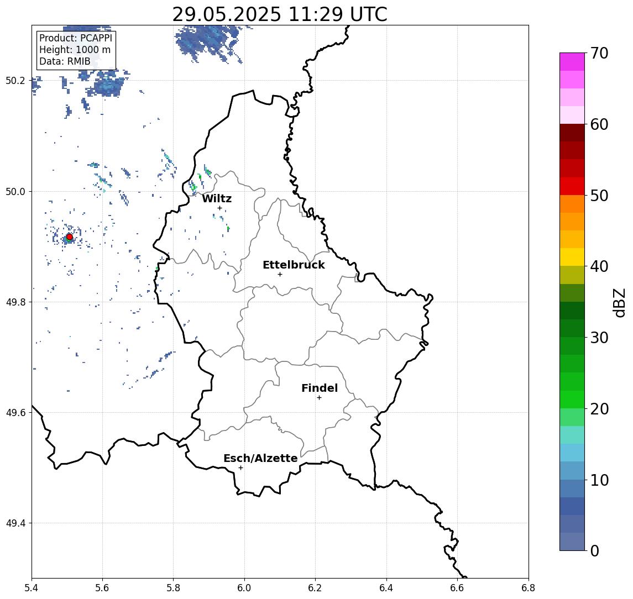Click the Findel station label
The image size is (633, 599).
(x=320, y=388)
